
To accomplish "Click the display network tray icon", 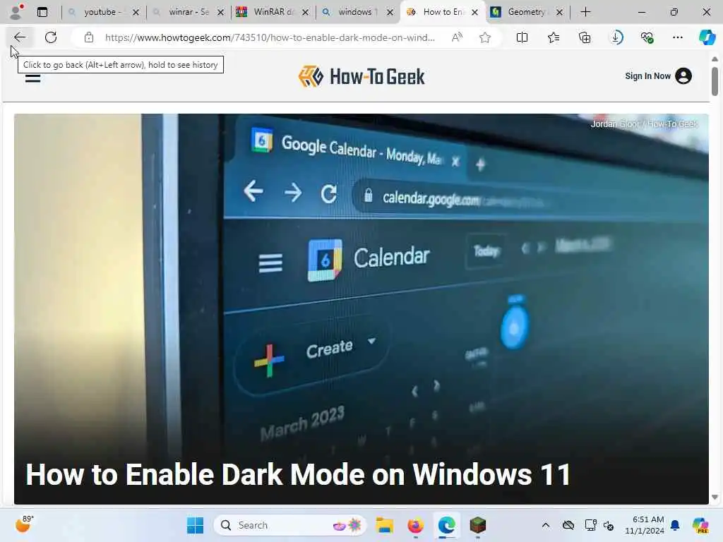I will pyautogui.click(x=591, y=525).
